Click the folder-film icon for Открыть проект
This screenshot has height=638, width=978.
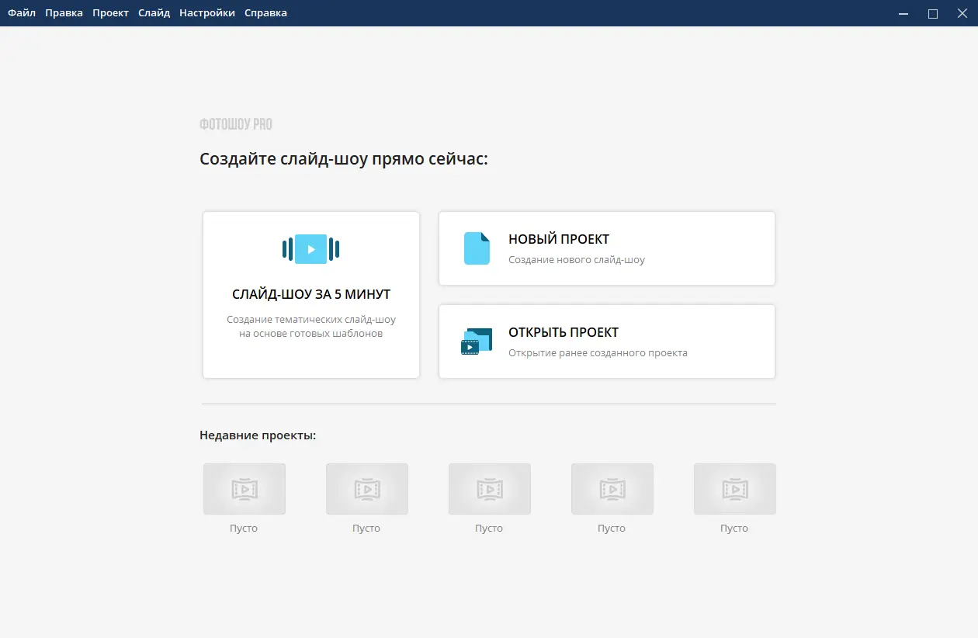point(477,342)
